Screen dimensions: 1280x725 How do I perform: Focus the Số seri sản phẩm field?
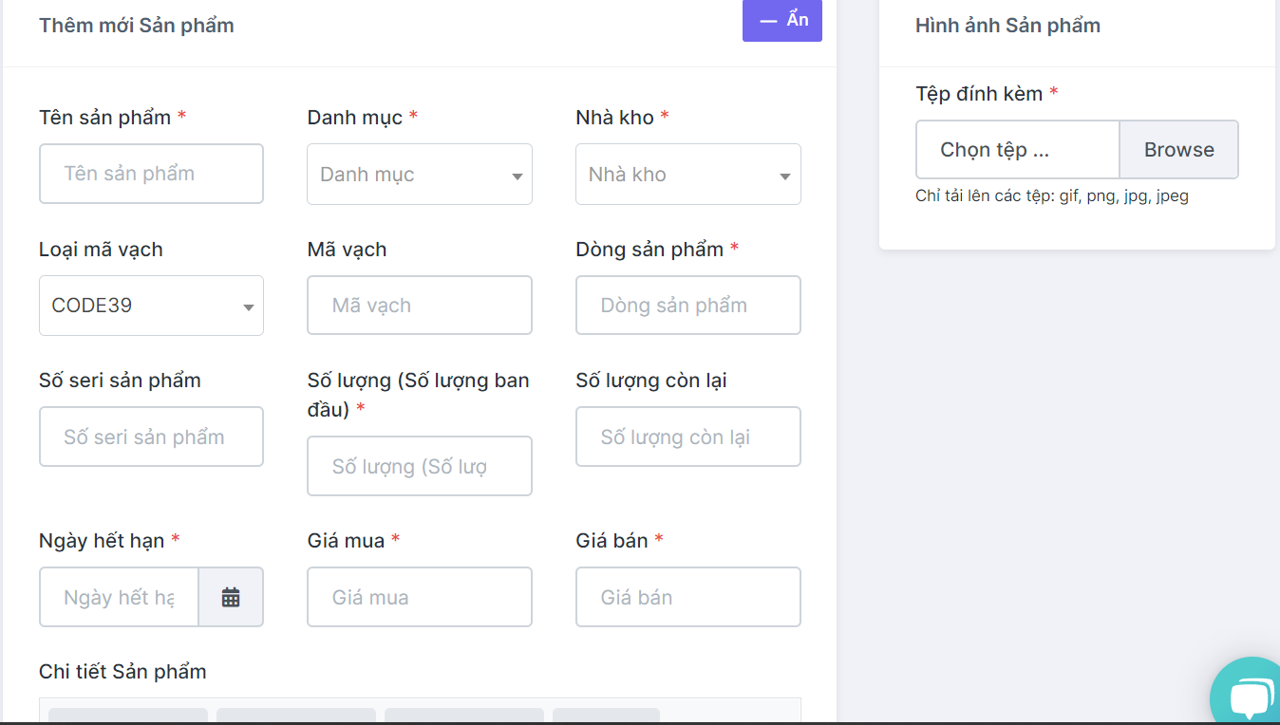click(x=151, y=437)
